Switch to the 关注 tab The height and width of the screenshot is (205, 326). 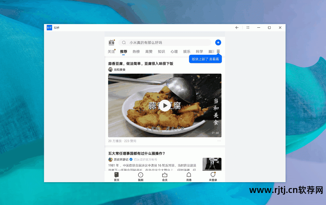(x=111, y=51)
